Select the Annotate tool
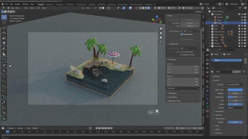This screenshot has height=139, width=248. (x=4, y=49)
